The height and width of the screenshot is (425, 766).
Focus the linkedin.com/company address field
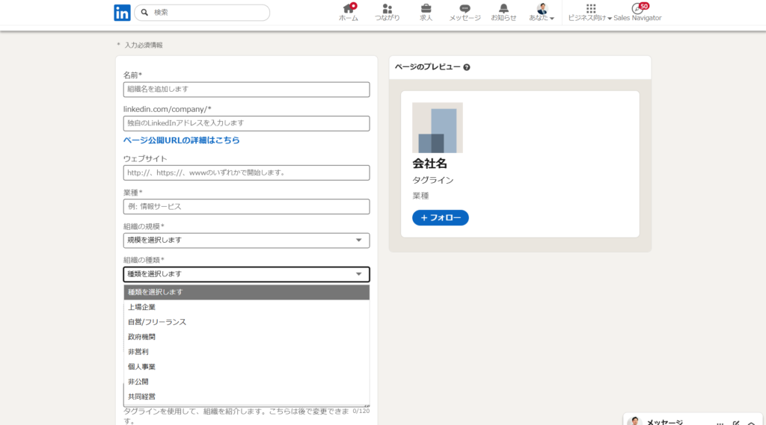click(246, 123)
